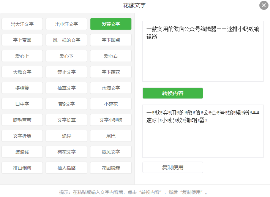The image size is (270, 197).
Task: Apply the 字上带圈 text style
Action: 22,40
